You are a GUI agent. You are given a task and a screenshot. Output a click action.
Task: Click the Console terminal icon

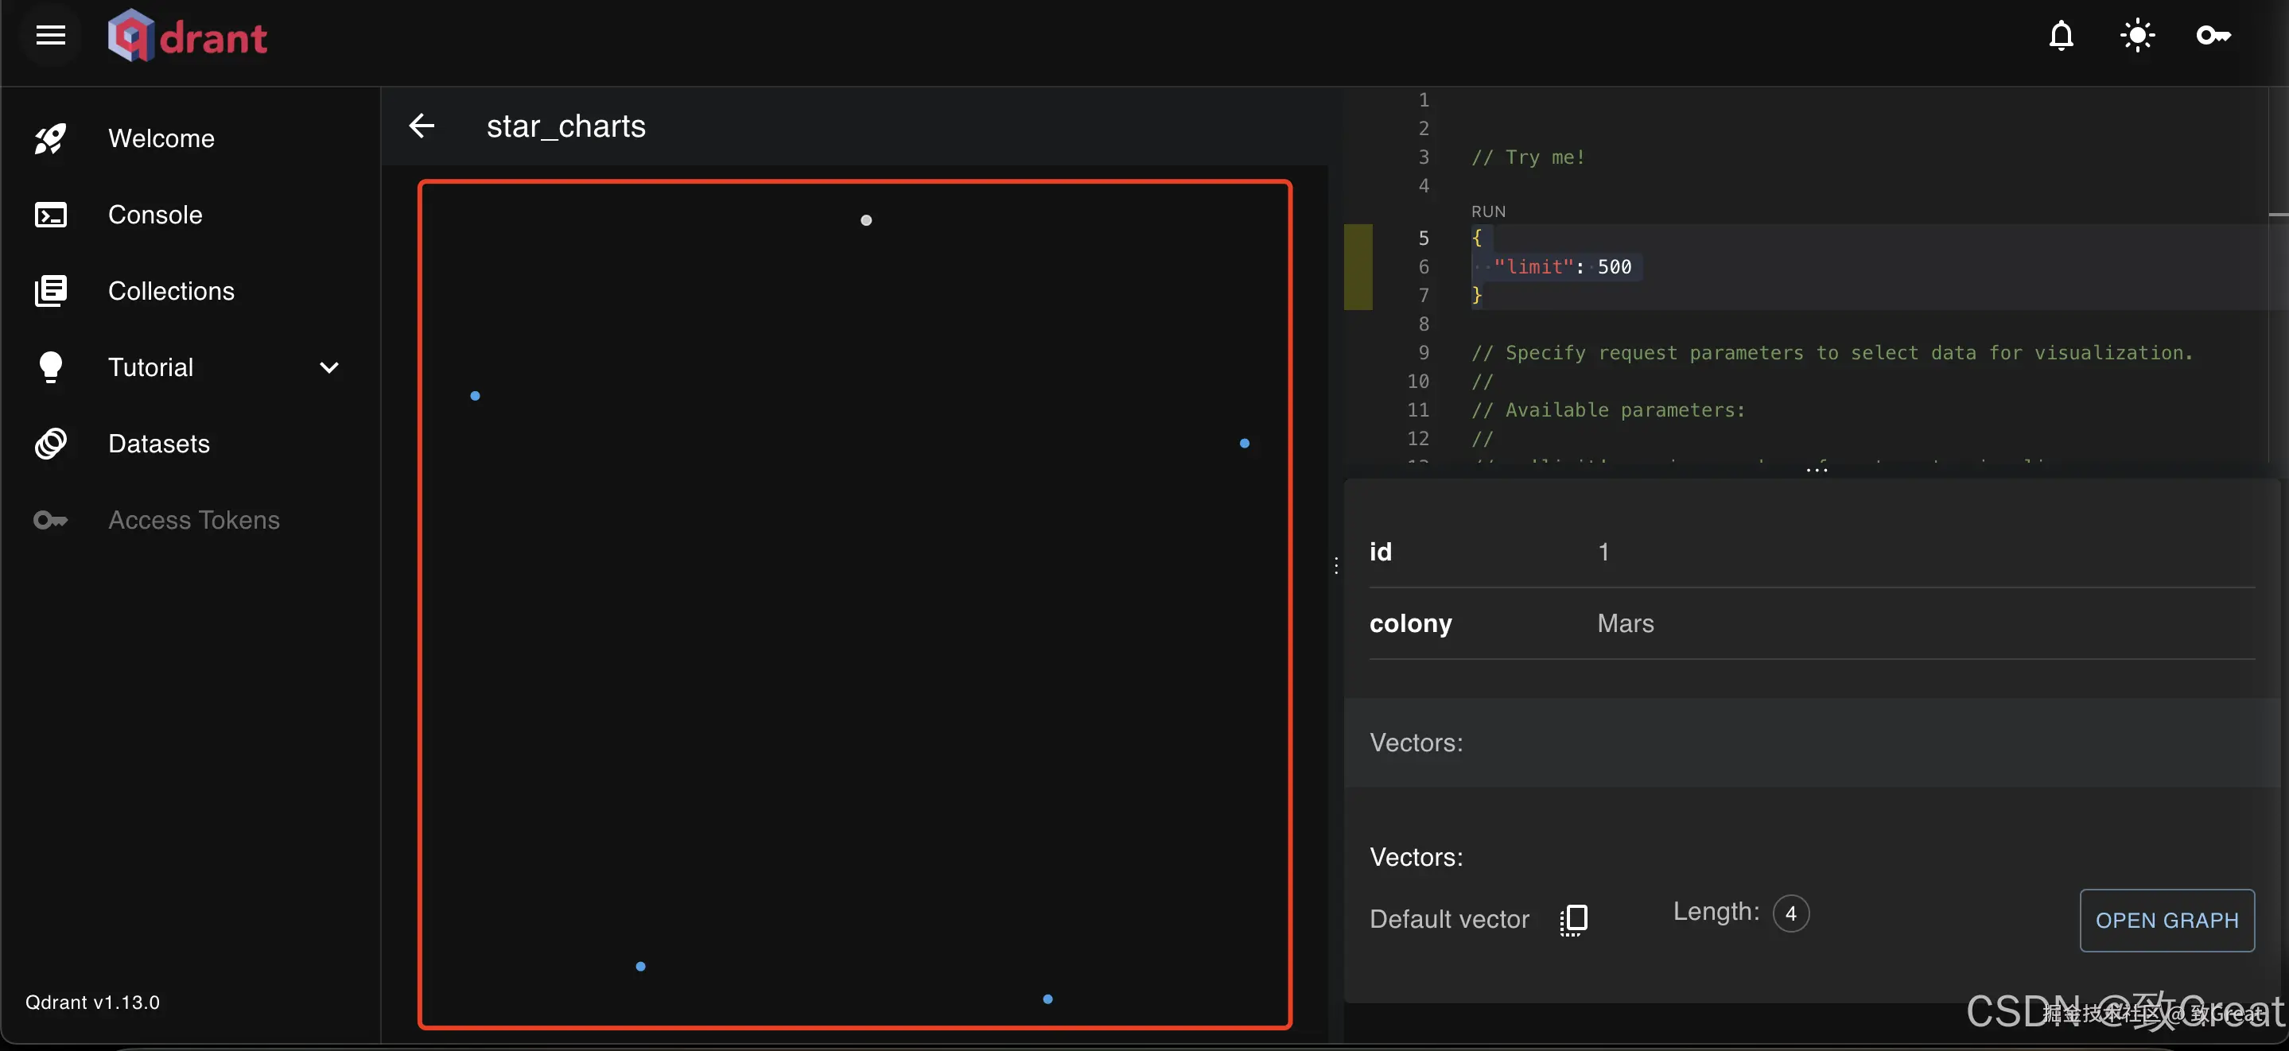(51, 215)
